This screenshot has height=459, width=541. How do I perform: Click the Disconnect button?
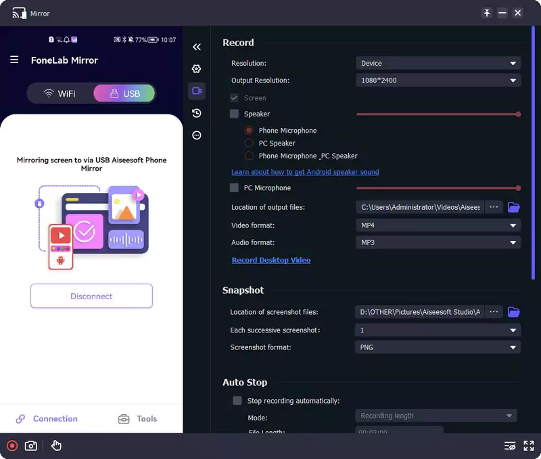(x=91, y=296)
